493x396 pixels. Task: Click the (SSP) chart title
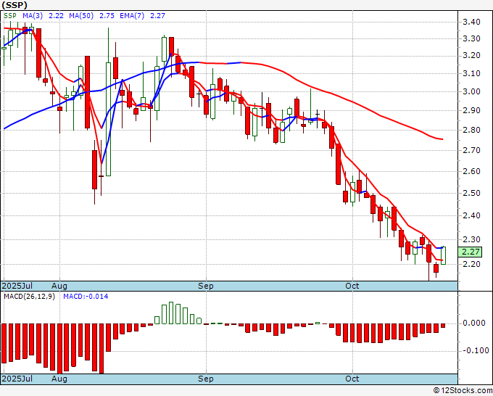click(14, 5)
